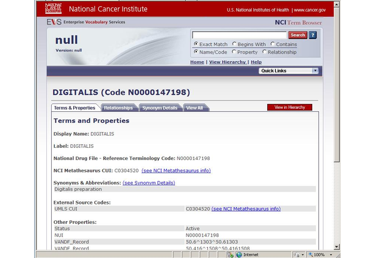Open the see Synonym Details link
This screenshot has width=375, height=258.
click(149, 183)
